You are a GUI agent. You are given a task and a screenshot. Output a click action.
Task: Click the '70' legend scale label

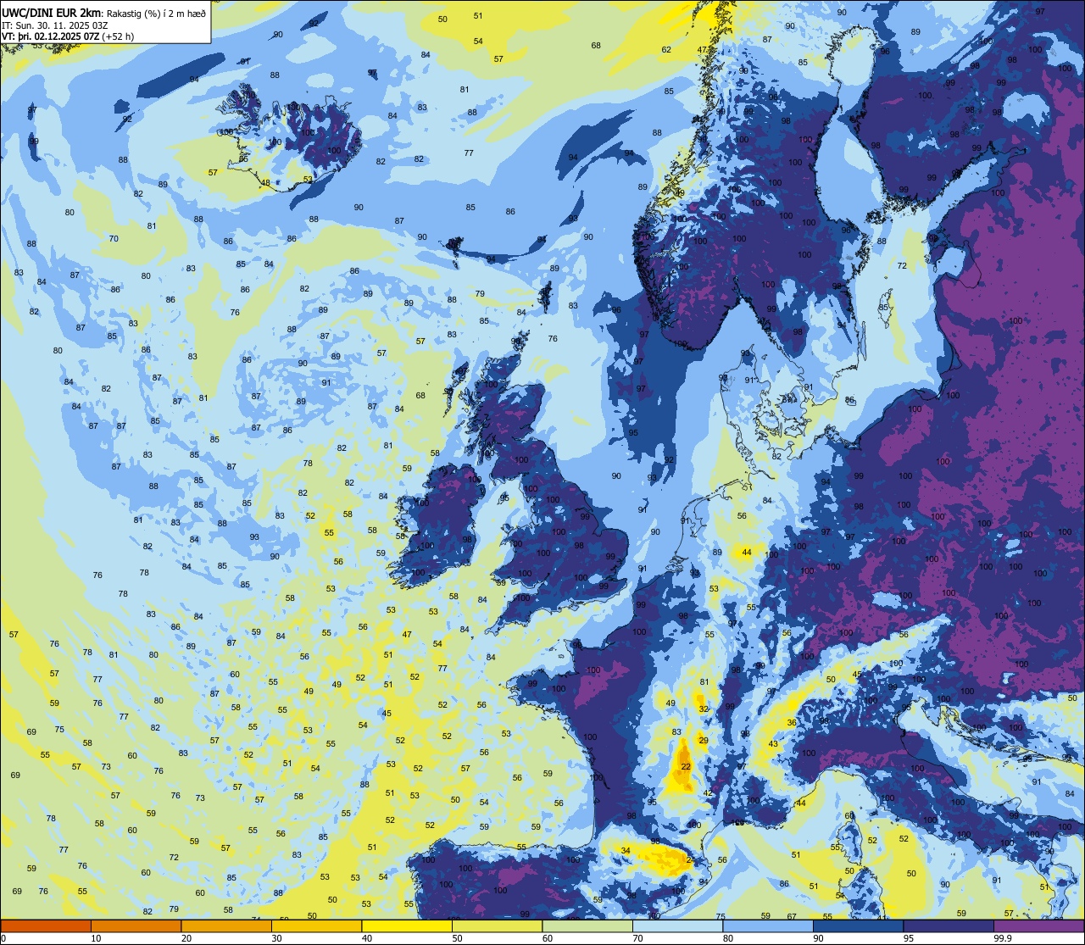tap(637, 938)
